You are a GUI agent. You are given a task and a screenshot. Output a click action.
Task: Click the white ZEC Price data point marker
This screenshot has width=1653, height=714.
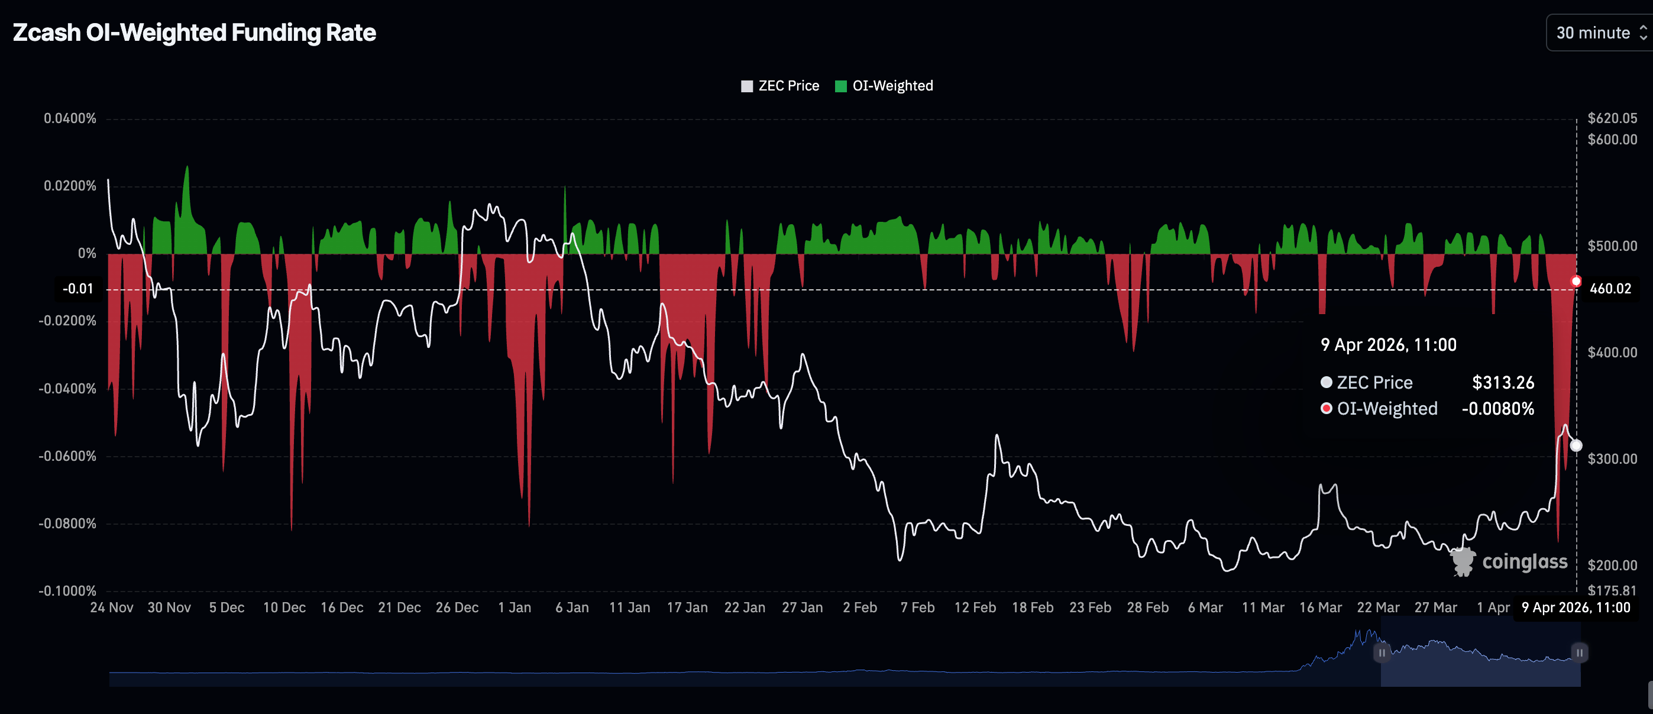(1576, 445)
